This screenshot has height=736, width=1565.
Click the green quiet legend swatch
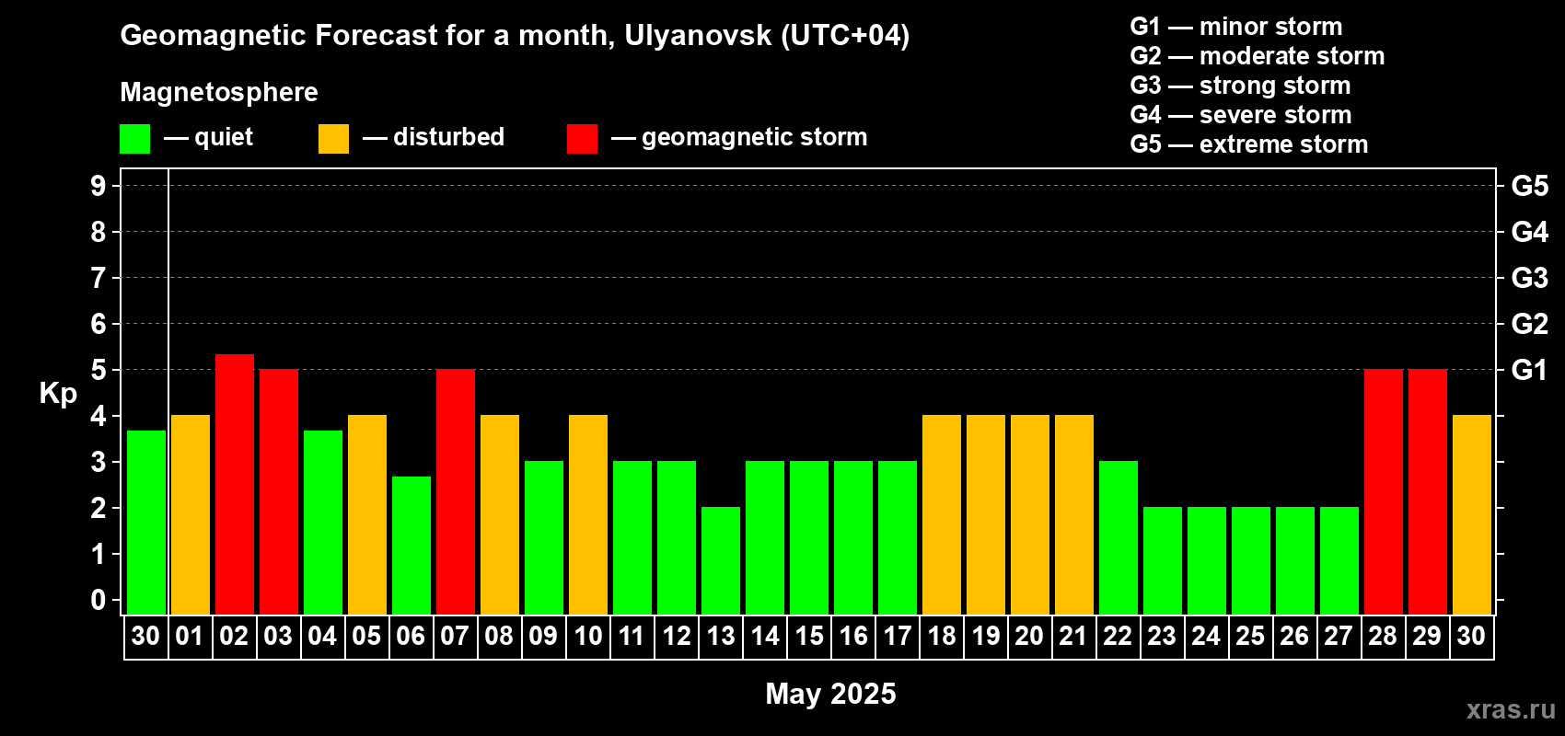pos(134,139)
